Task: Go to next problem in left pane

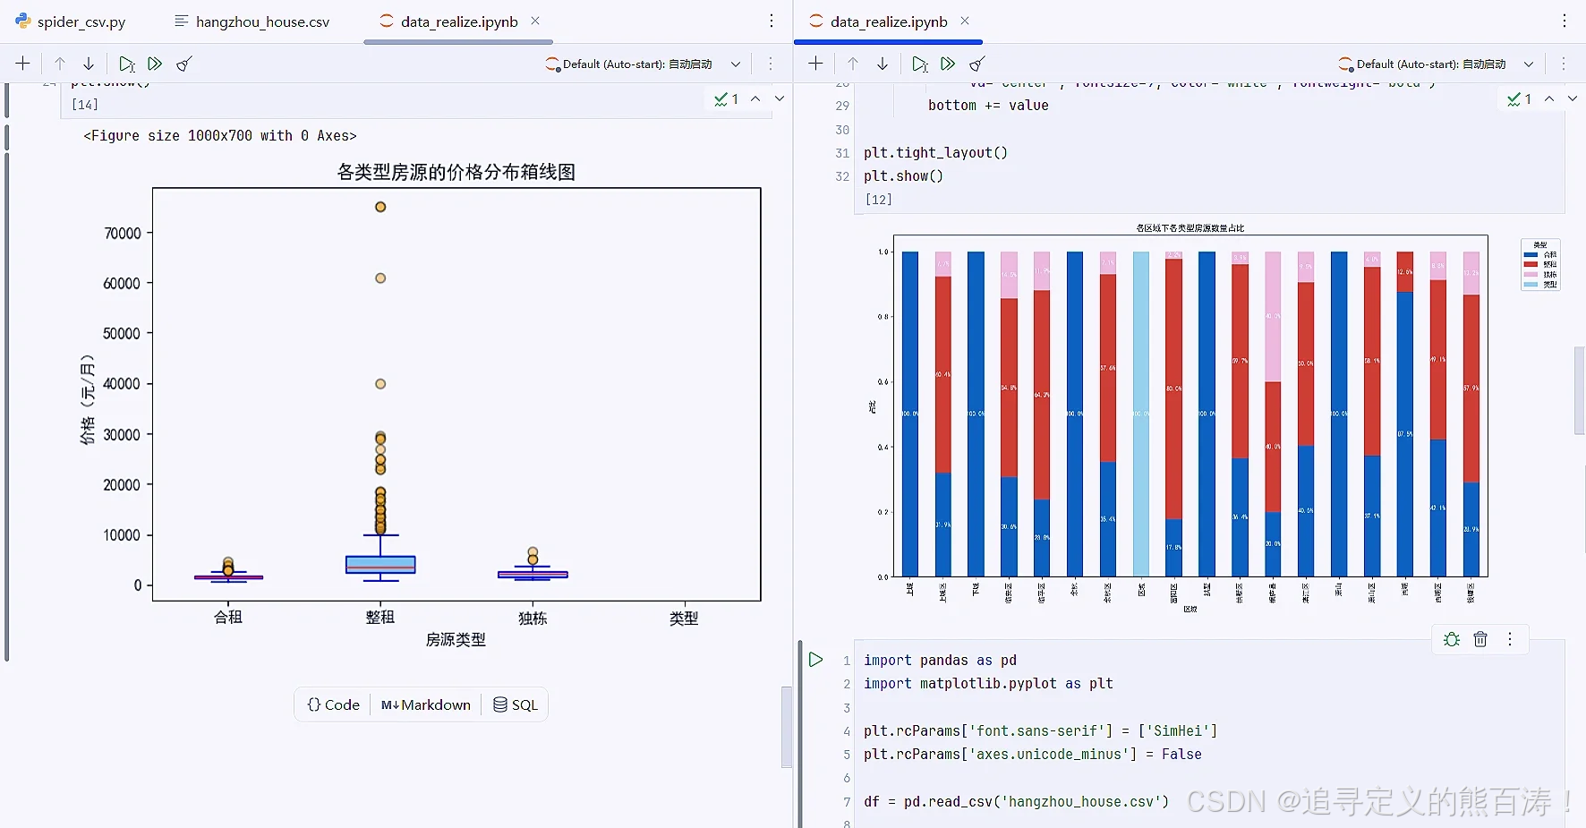Action: (780, 98)
